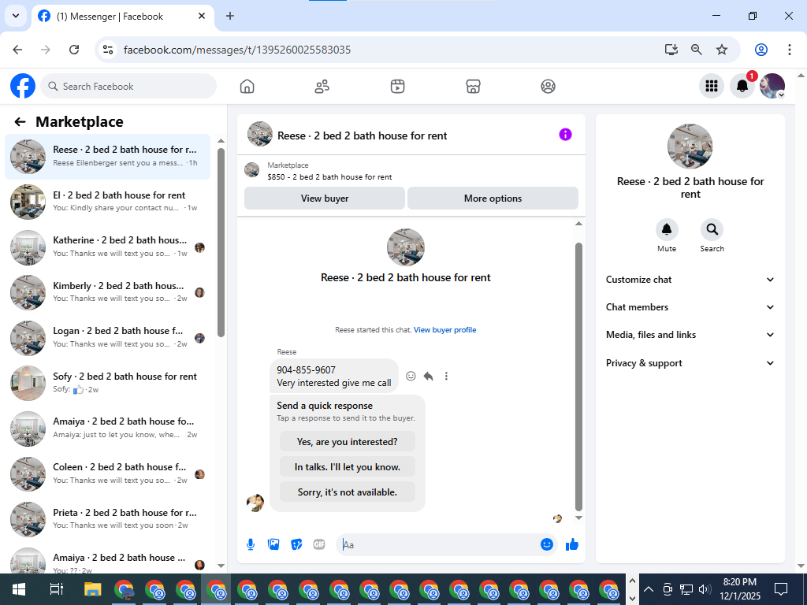Open the Logan conversation in chat list
807x605 pixels.
pyautogui.click(x=107, y=337)
